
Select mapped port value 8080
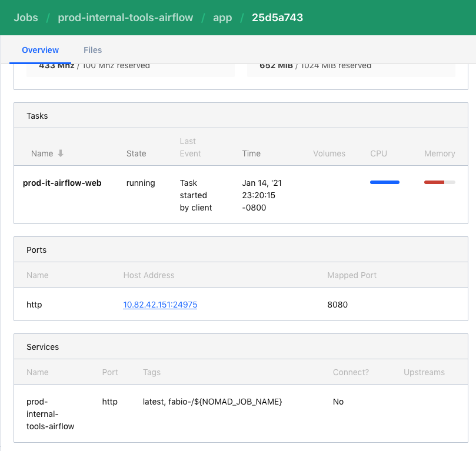tap(337, 305)
